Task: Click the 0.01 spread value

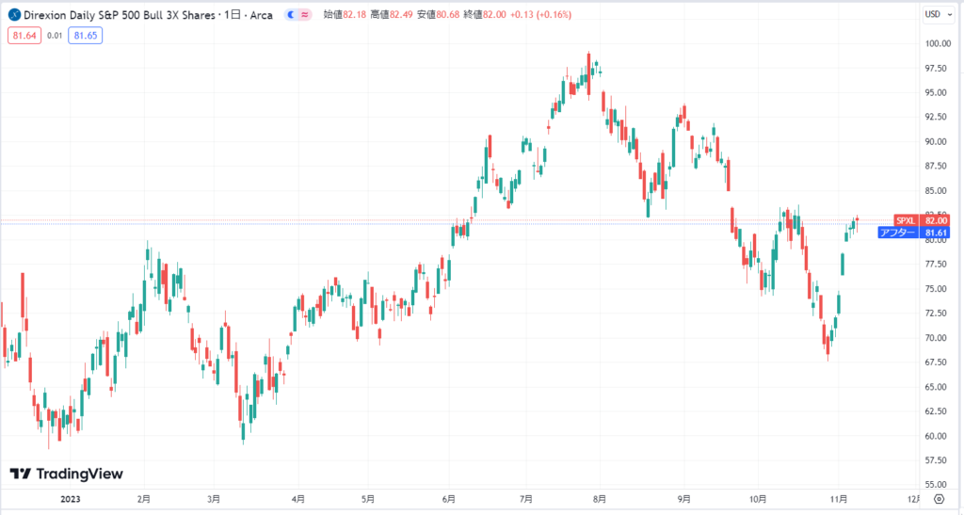Action: (x=55, y=36)
